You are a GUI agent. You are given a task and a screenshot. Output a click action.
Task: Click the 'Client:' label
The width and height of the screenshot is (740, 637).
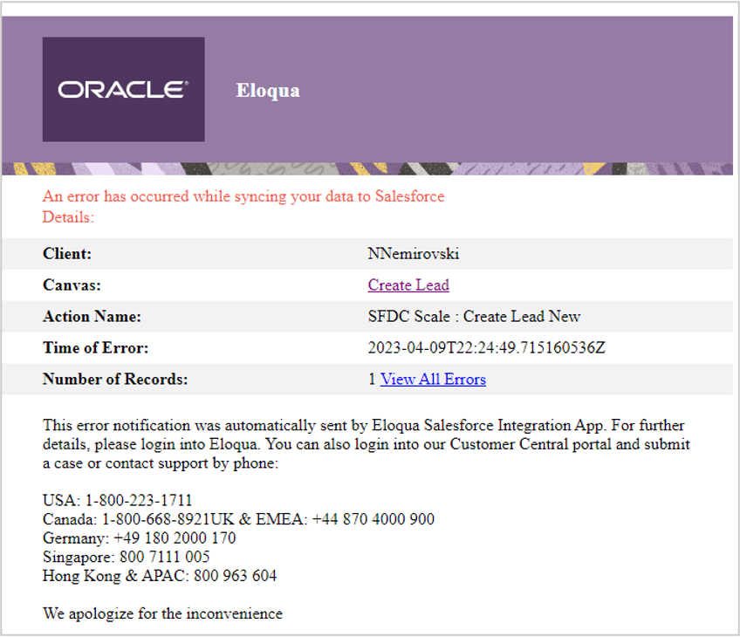coord(67,254)
